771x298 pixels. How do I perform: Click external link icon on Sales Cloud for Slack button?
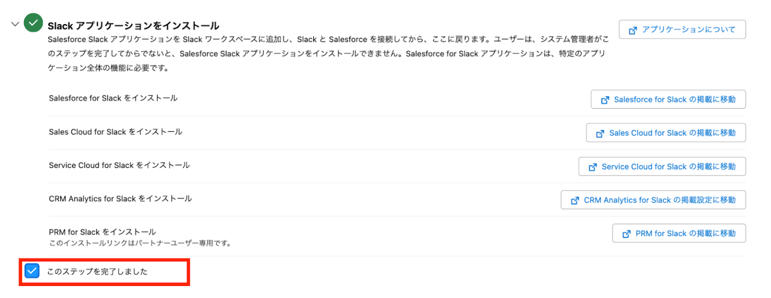(x=600, y=133)
